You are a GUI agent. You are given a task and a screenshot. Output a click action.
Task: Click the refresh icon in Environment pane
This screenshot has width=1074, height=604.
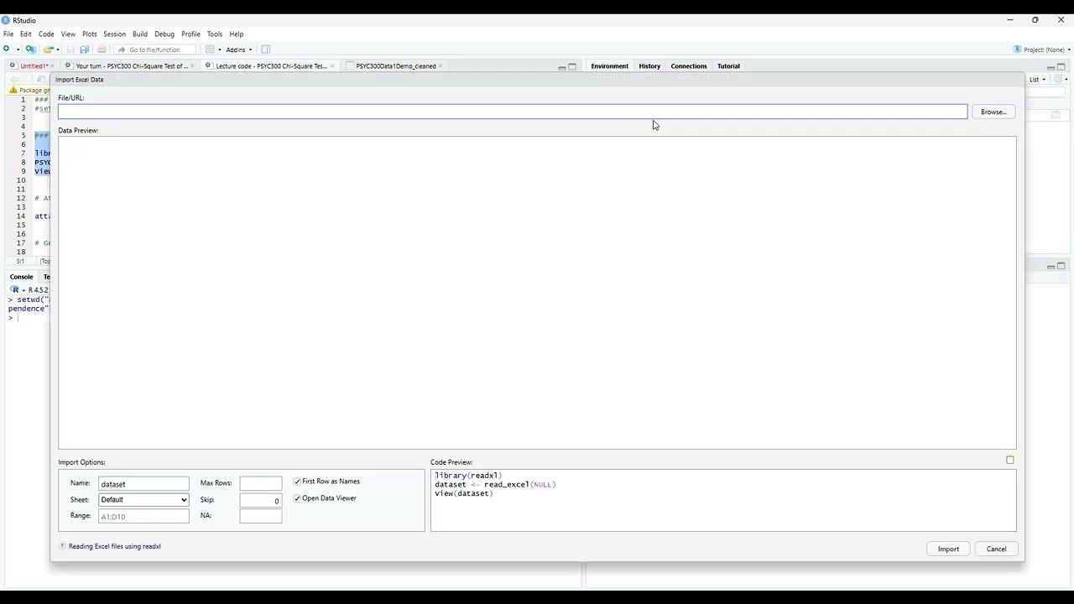[1058, 80]
